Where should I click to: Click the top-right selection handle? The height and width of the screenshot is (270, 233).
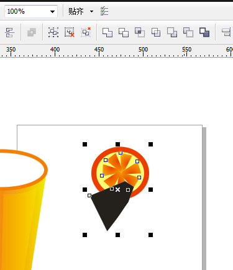point(150,144)
